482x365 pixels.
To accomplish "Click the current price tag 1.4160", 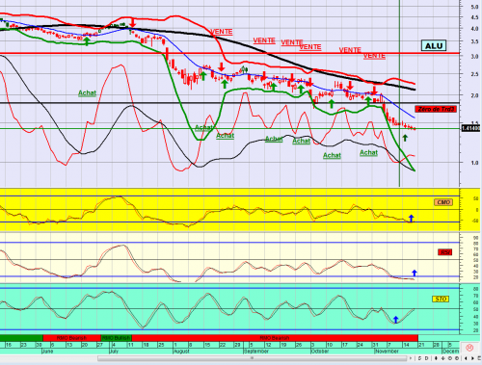I will point(470,128).
